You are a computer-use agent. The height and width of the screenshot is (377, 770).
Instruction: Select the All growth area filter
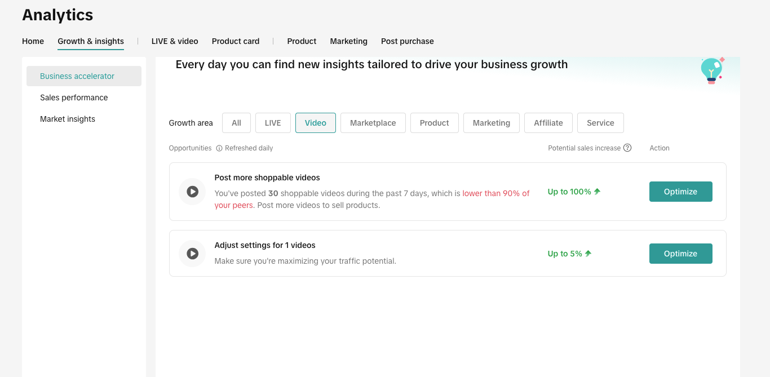tap(236, 123)
